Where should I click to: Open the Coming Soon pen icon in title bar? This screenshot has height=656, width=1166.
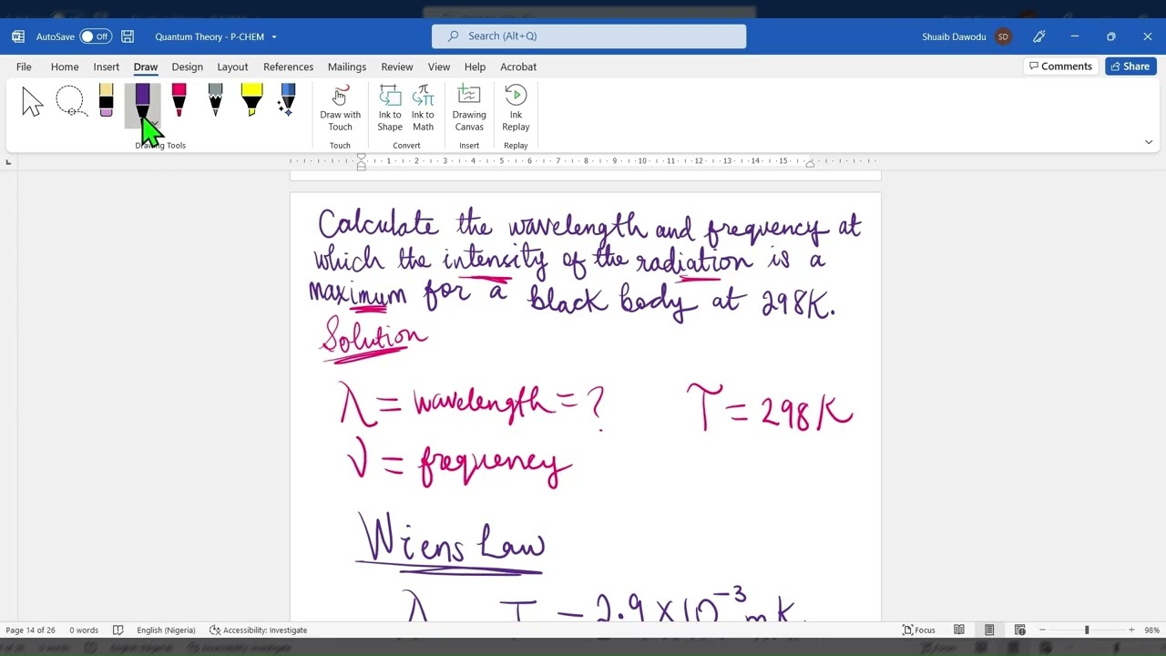point(1039,36)
